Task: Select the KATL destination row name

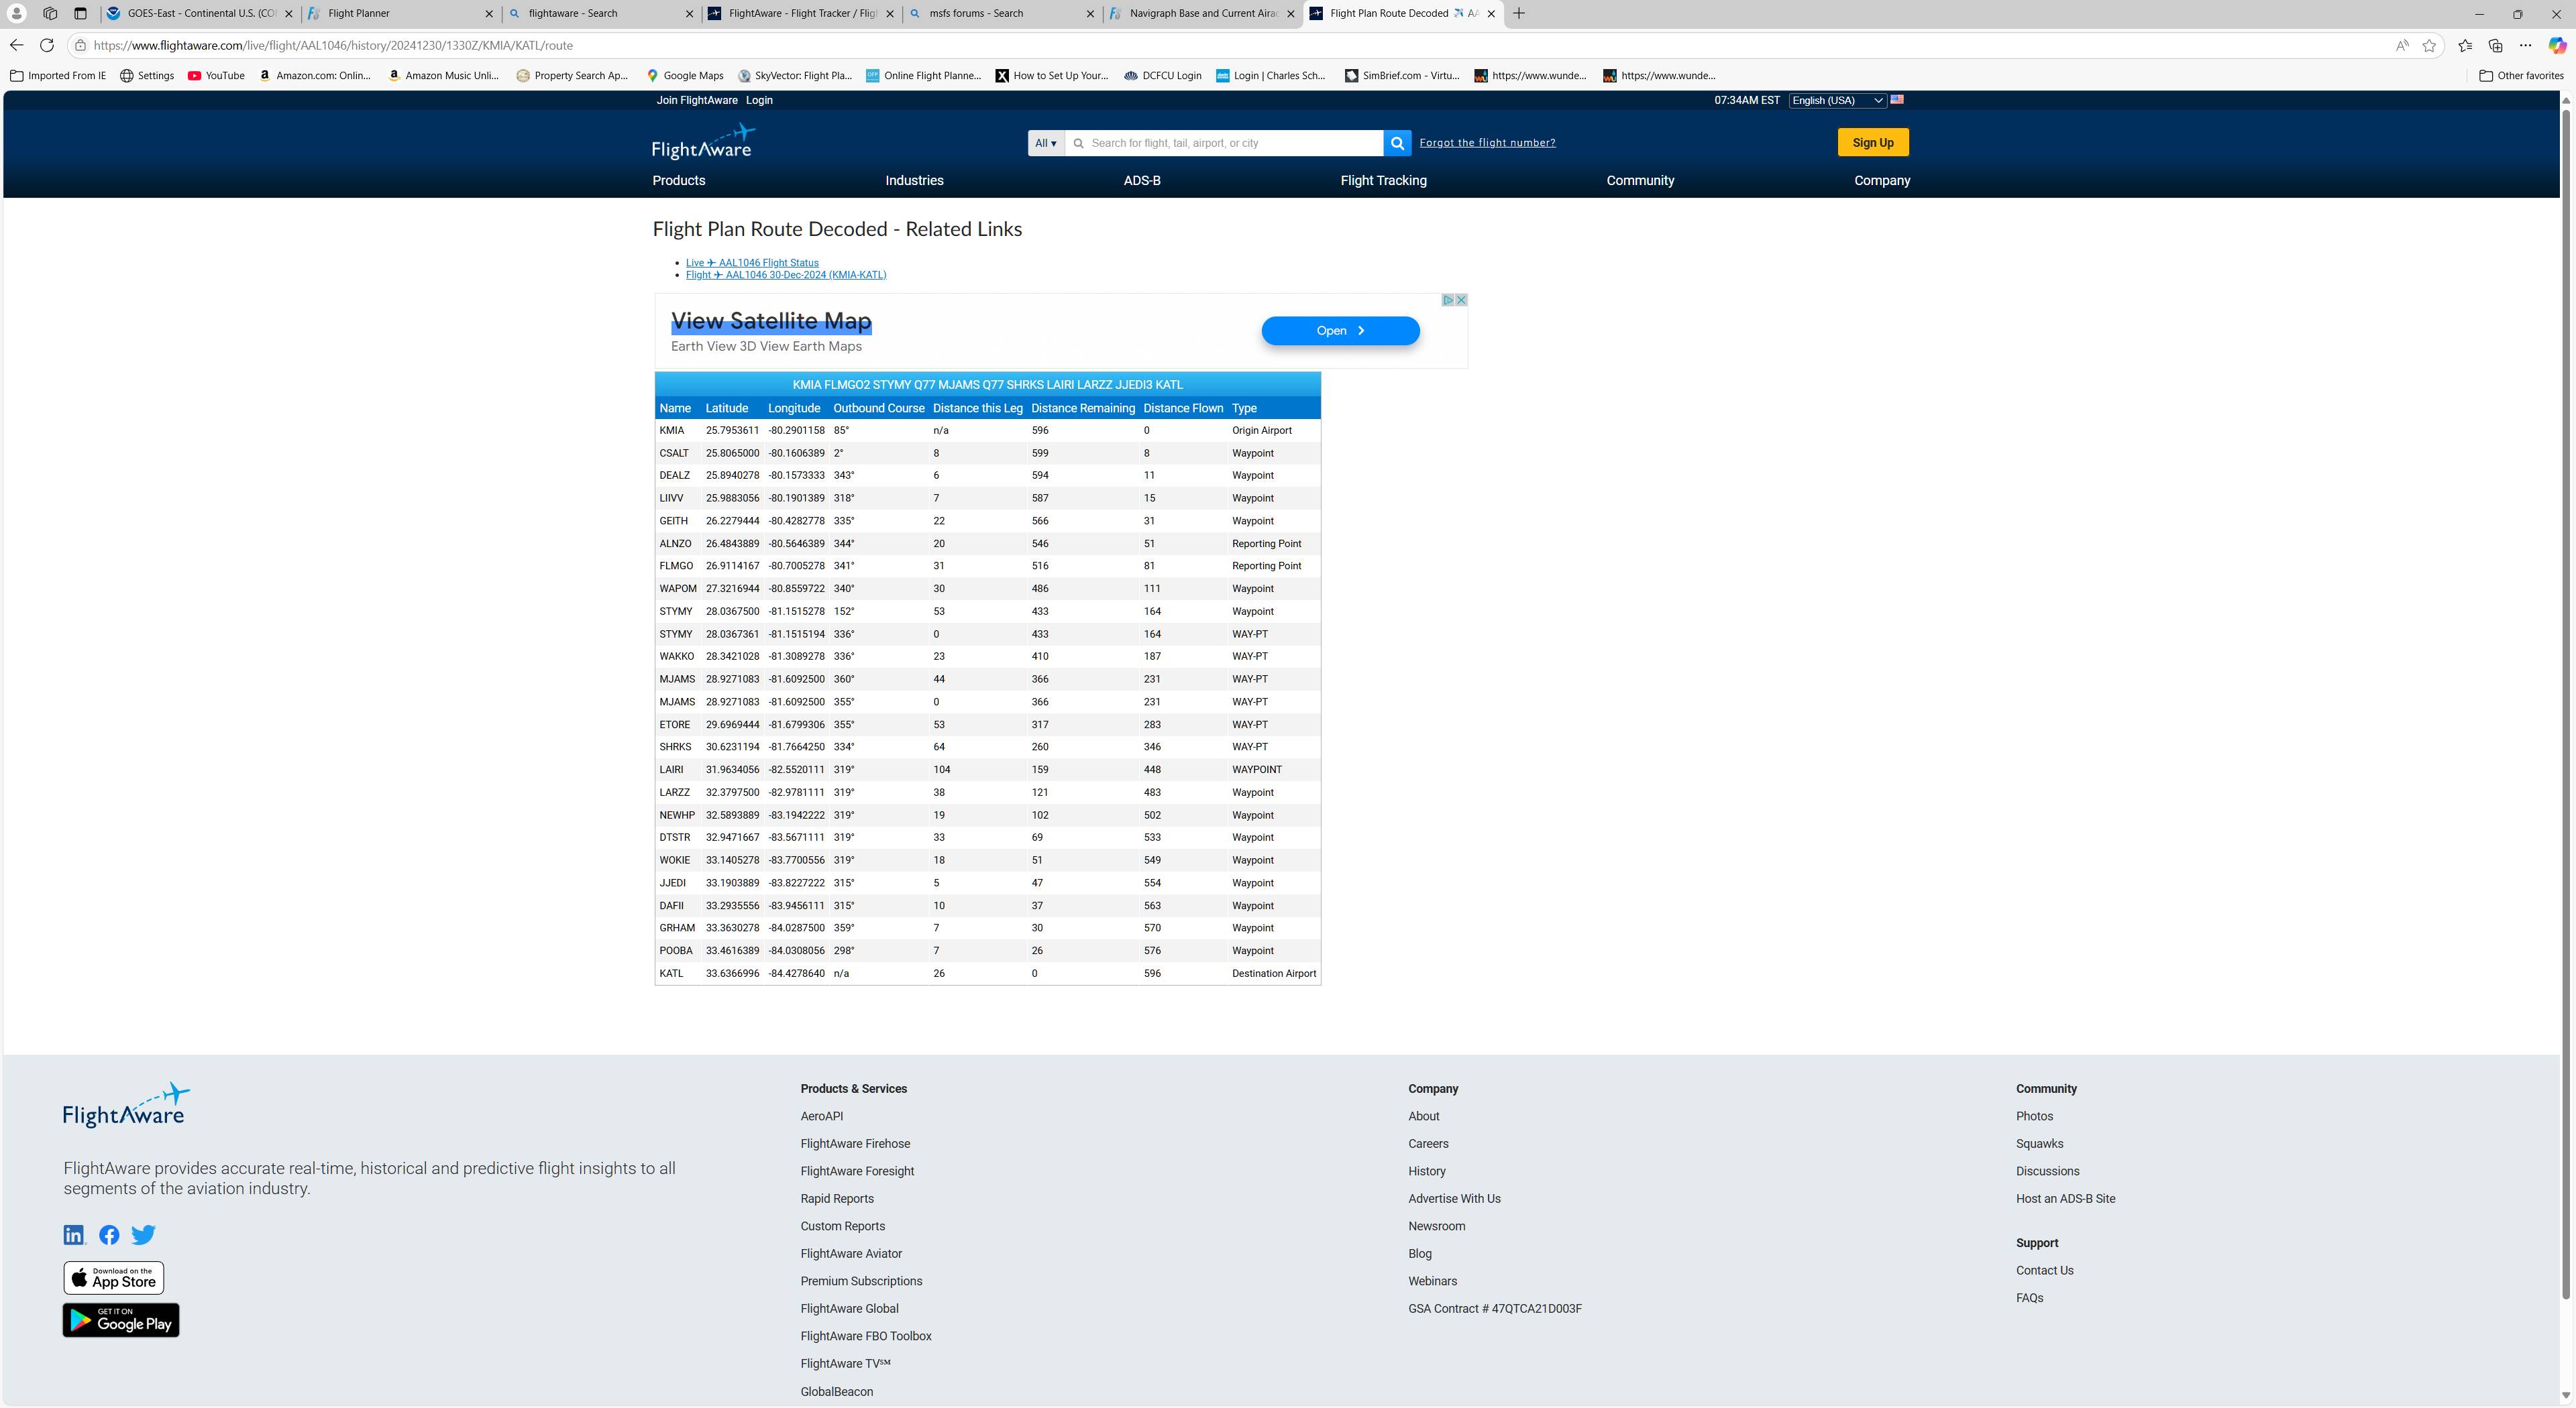Action: [x=671, y=974]
